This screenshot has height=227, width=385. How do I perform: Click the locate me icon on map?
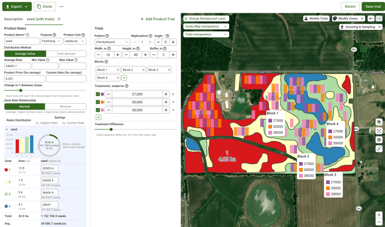(x=379, y=140)
